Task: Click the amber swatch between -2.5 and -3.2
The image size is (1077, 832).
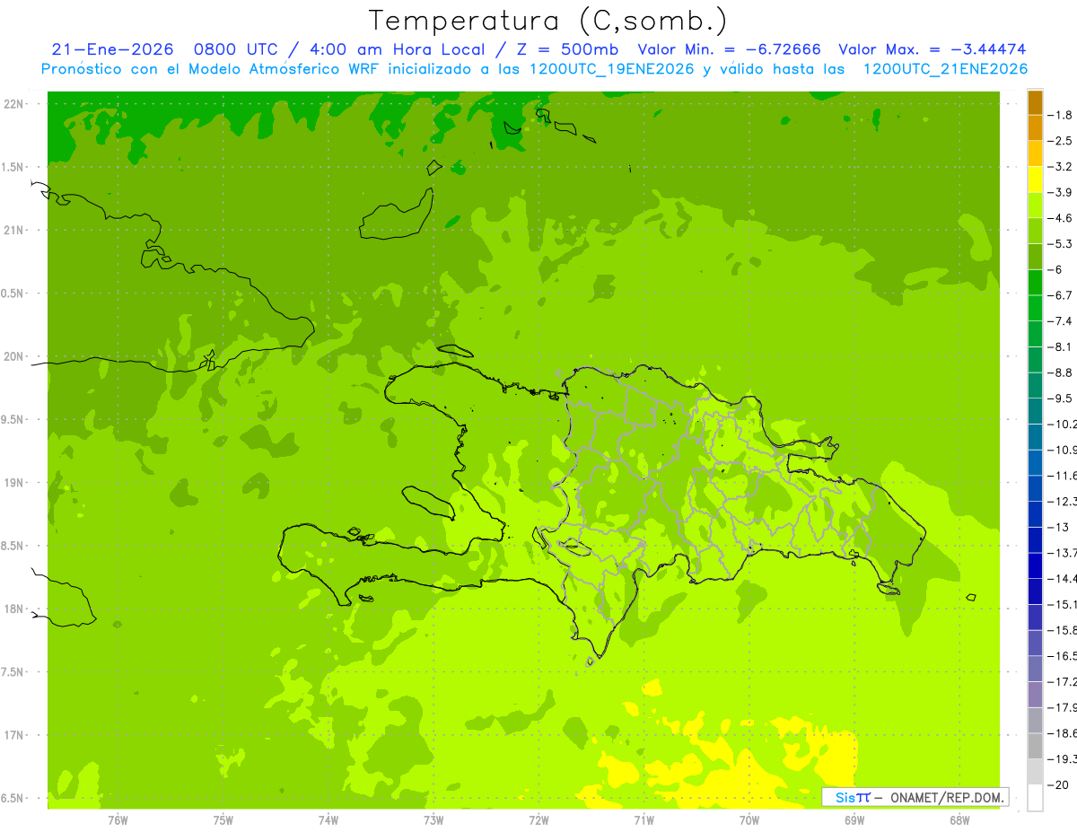Action: [1035, 153]
